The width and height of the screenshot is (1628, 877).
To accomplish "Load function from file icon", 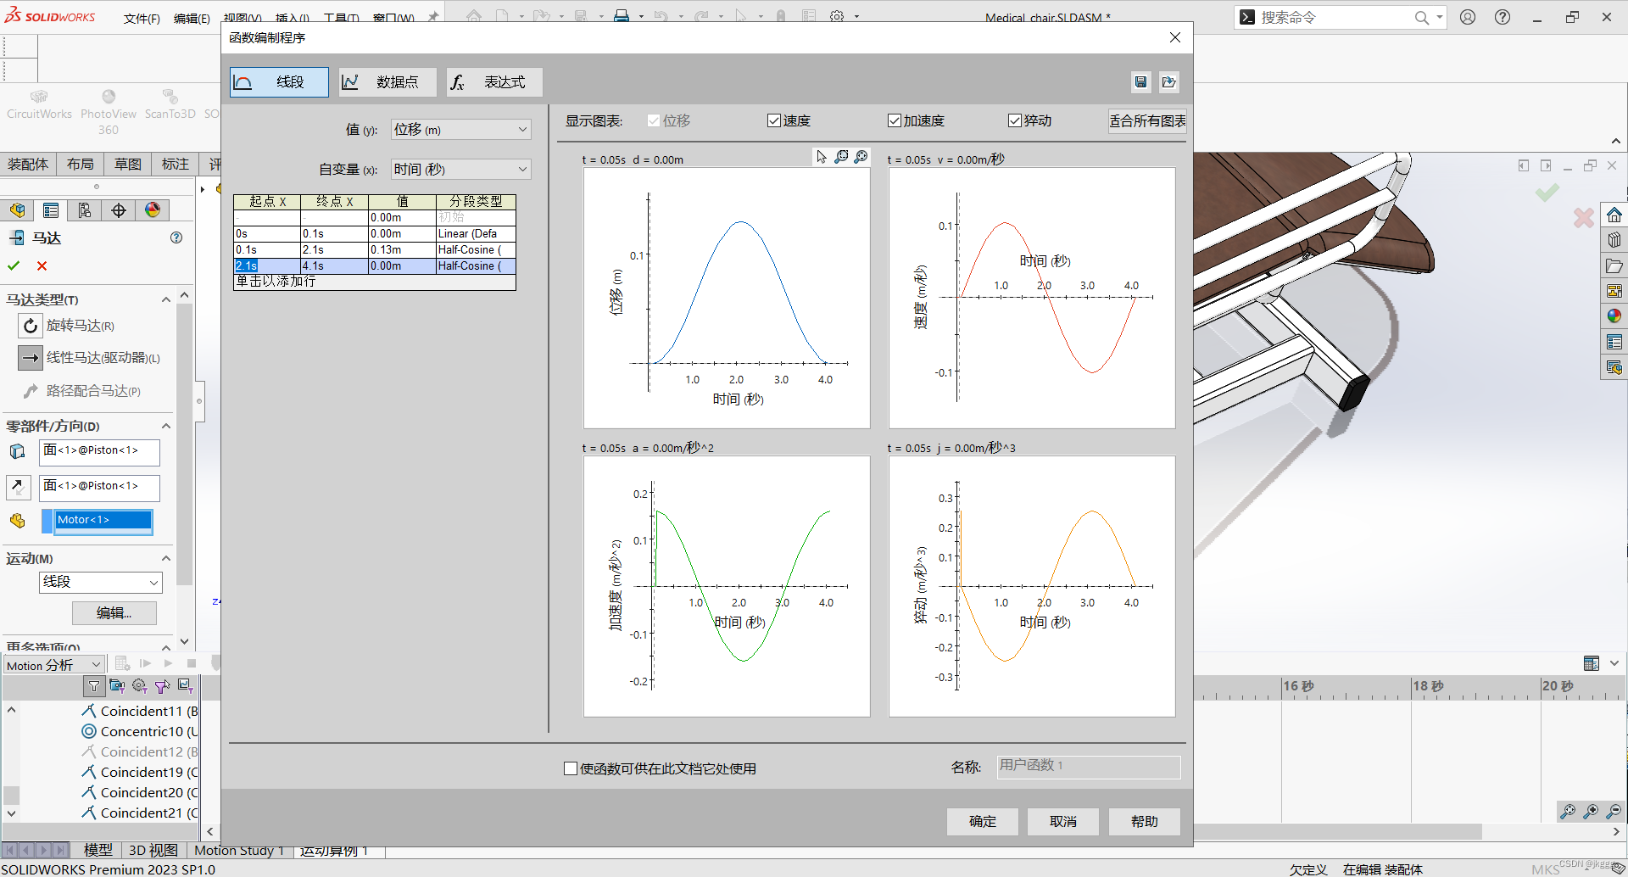I will pos(1169,82).
